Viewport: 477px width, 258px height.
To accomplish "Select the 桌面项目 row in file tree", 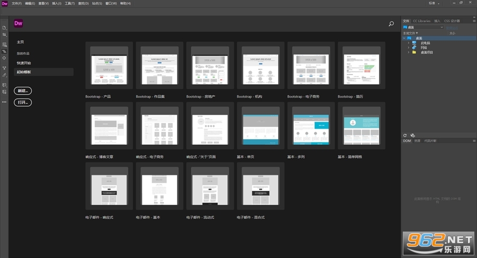I will [x=427, y=52].
